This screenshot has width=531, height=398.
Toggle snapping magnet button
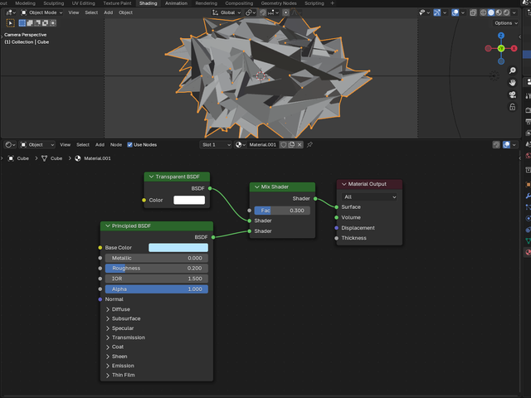(x=263, y=12)
